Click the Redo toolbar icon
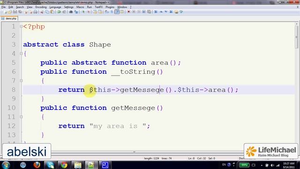The height and width of the screenshot is (169, 300). coord(64,12)
